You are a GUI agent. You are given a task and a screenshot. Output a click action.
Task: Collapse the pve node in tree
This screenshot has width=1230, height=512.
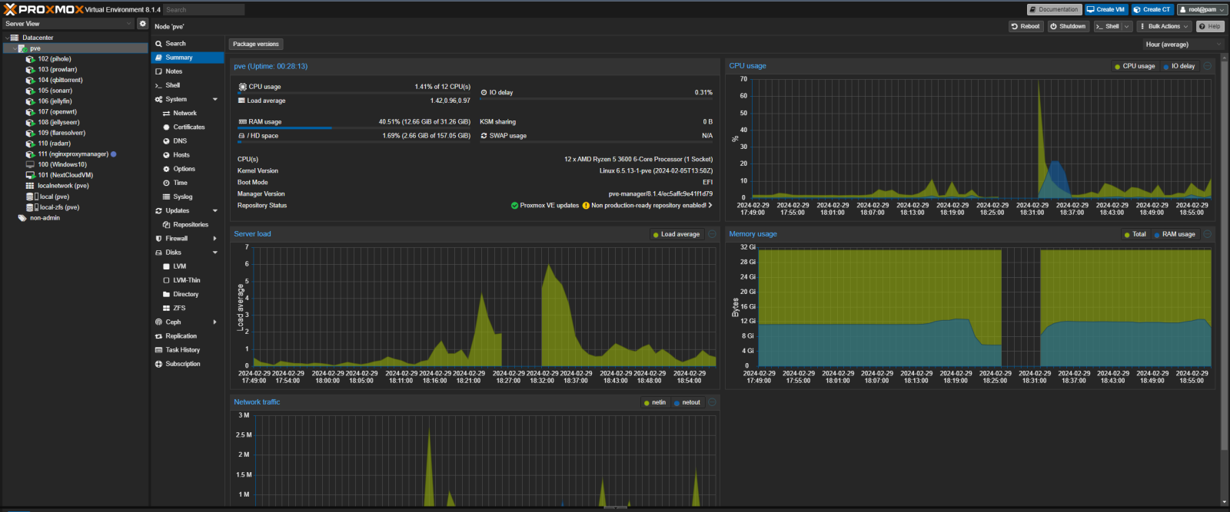[x=15, y=48]
